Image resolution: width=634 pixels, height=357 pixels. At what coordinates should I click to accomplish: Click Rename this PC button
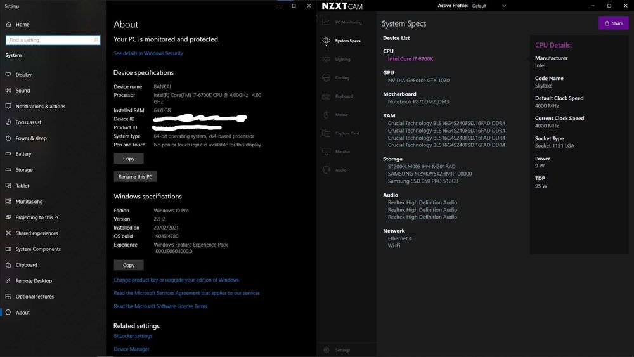tap(136, 177)
